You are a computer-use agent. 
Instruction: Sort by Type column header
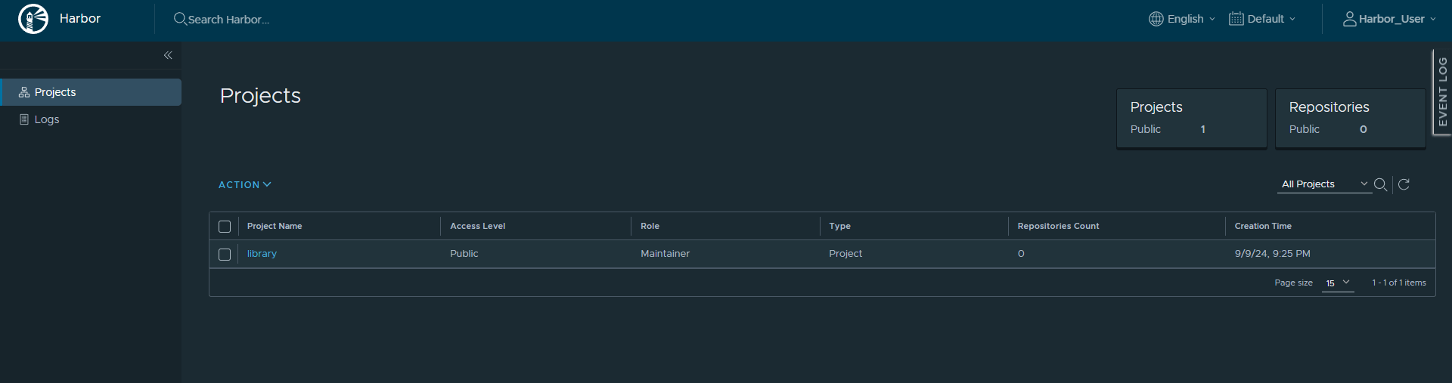[x=839, y=226]
